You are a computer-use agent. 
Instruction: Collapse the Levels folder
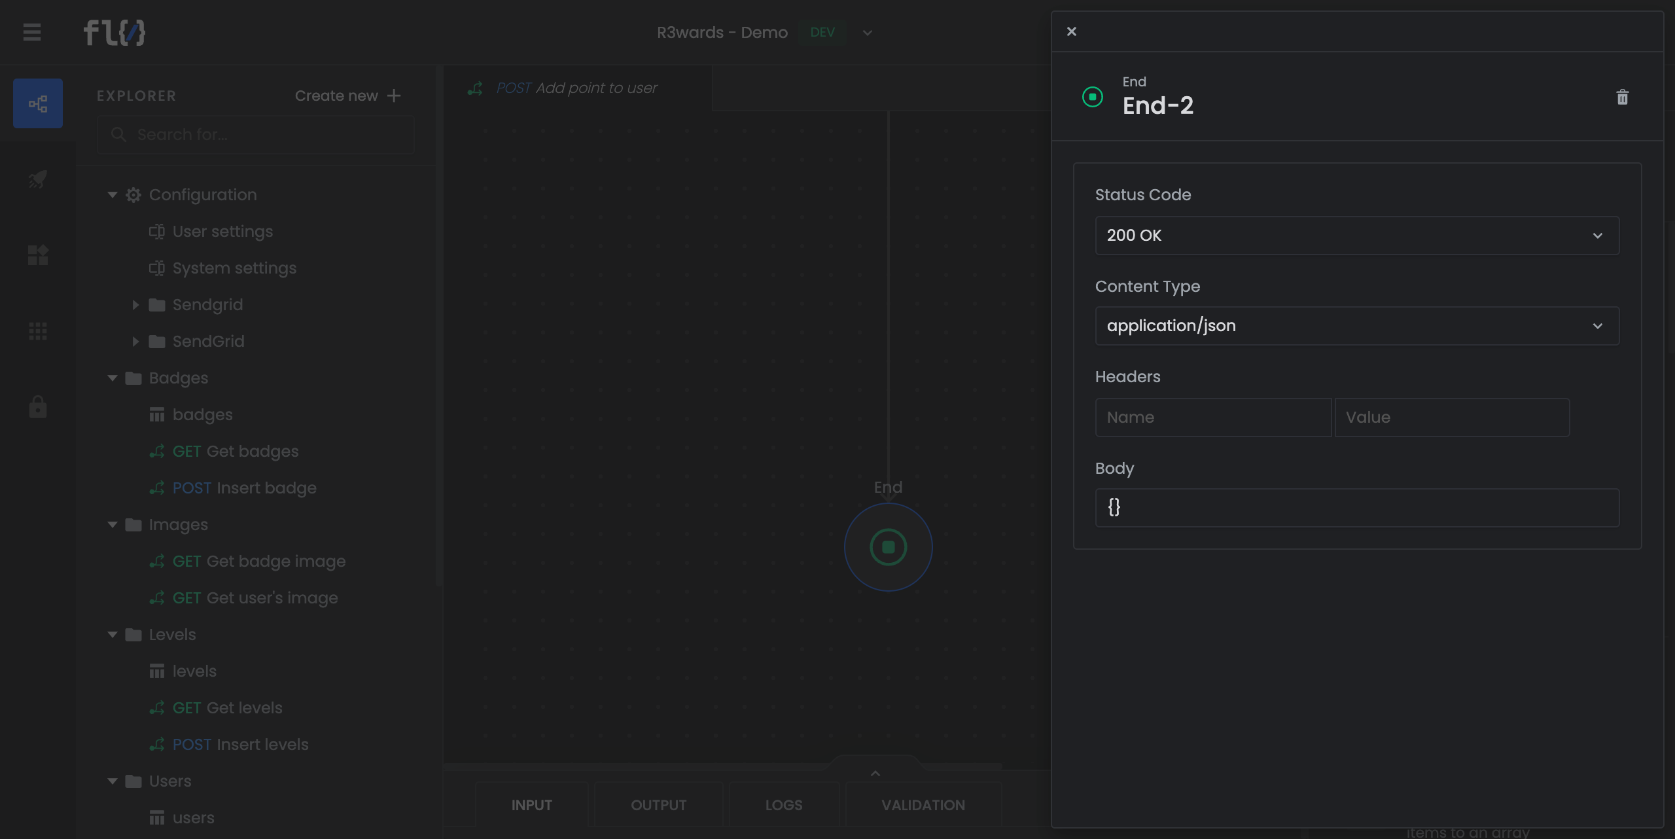pos(113,635)
